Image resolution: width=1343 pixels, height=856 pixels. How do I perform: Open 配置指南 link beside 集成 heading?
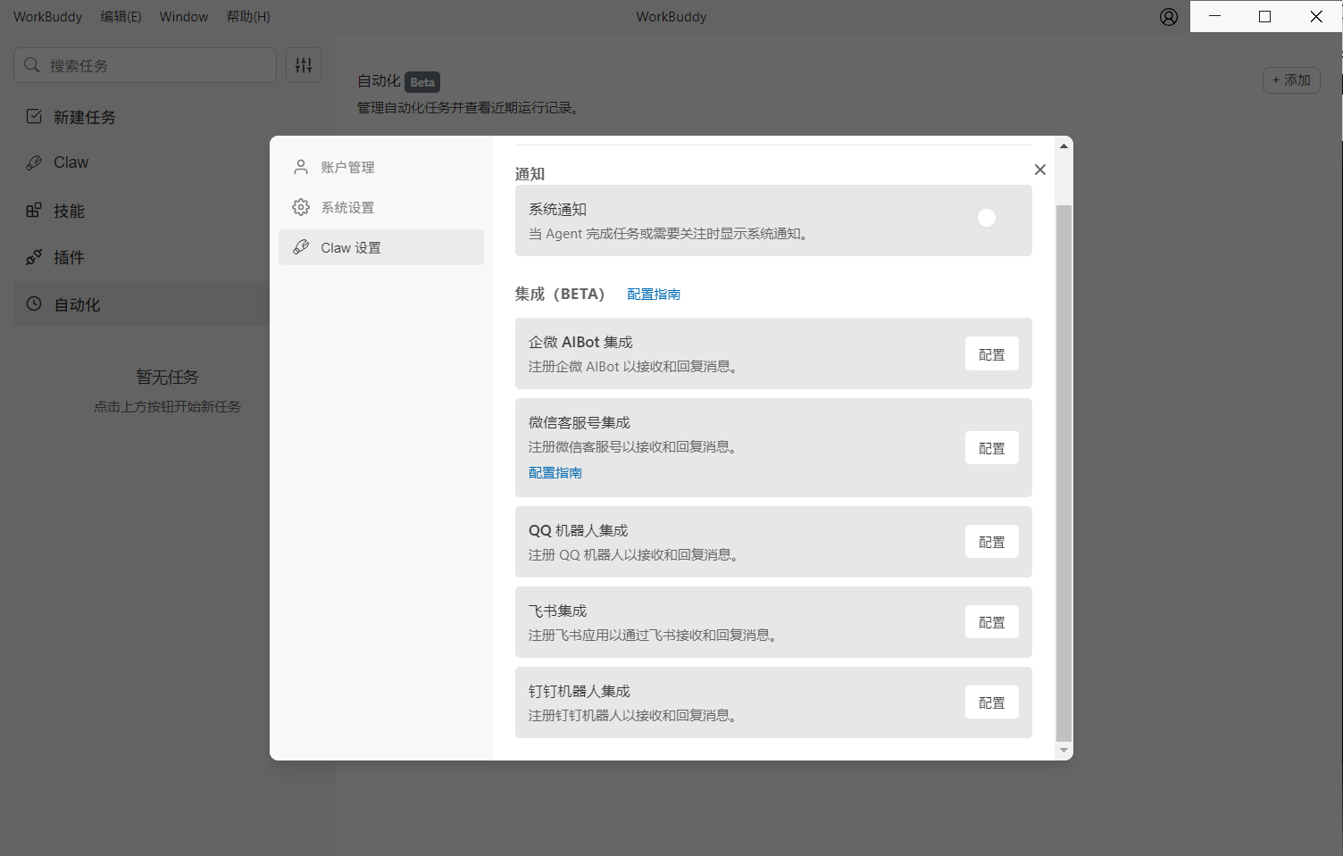point(653,295)
